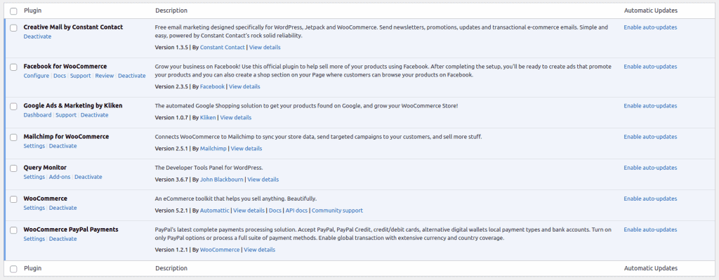Open the Kliken author link

tap(208, 118)
